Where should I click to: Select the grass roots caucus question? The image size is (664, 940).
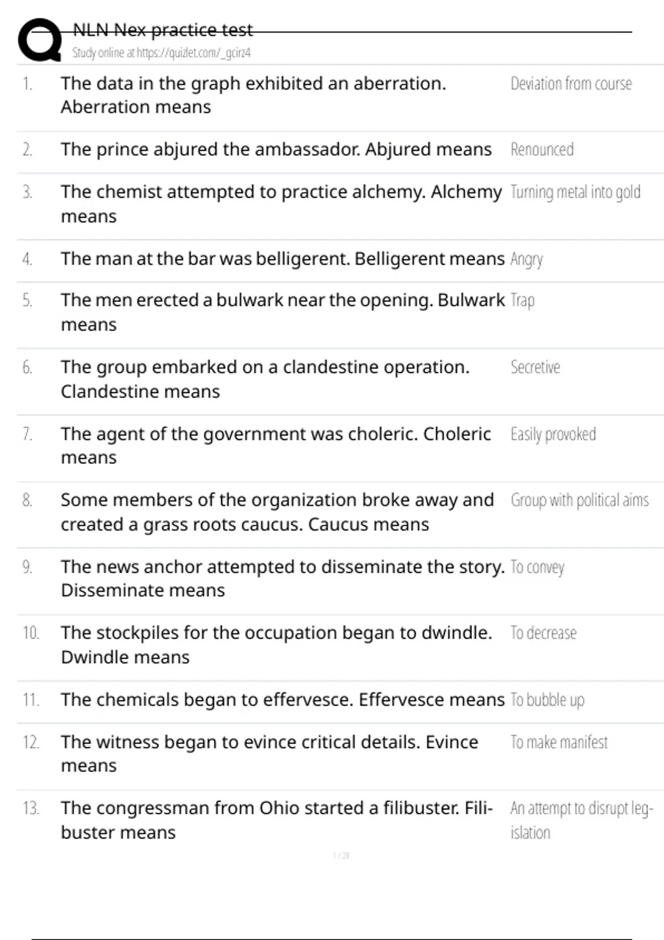pyautogui.click(x=277, y=512)
